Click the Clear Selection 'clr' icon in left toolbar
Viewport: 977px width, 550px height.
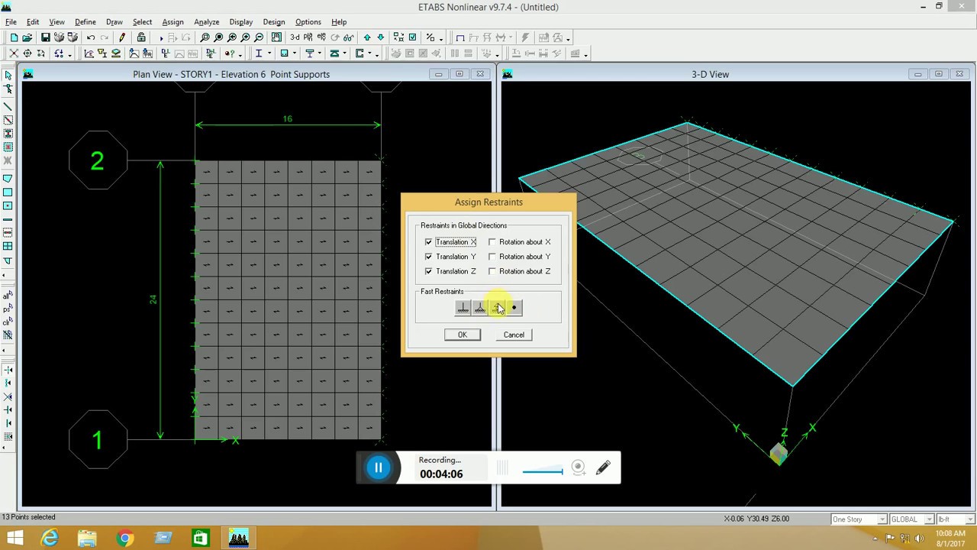coord(8,322)
